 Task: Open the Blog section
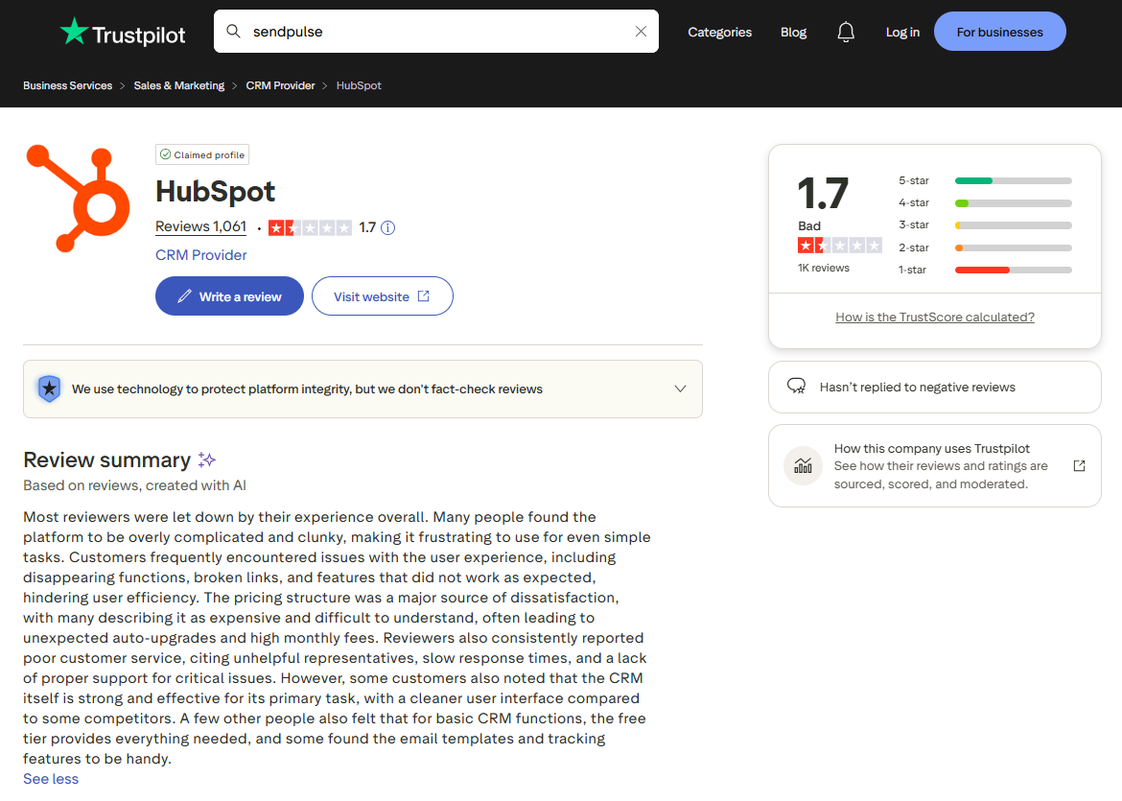pos(793,31)
